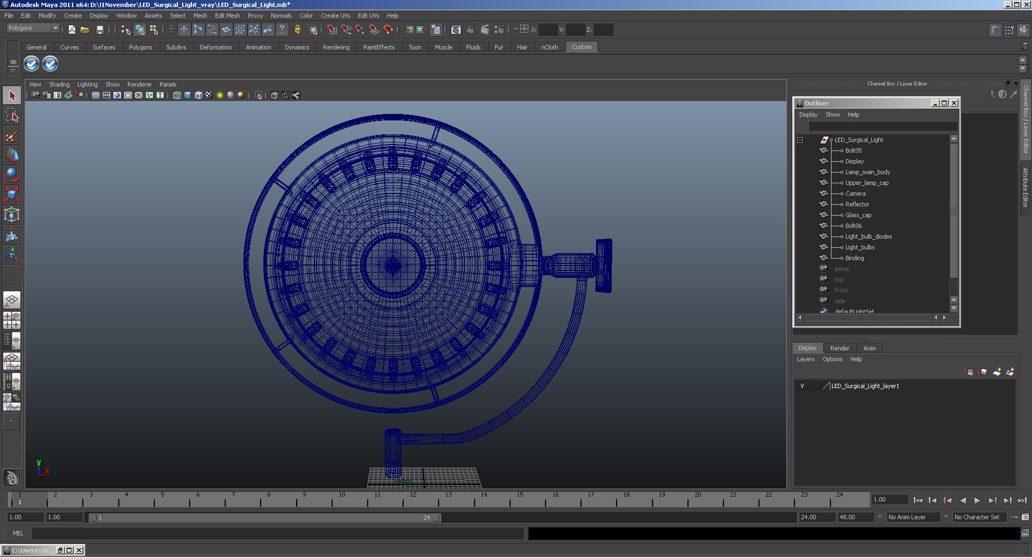Screen dimensions: 1032x559
Task: Switch to the Polygons shelf tab
Action: pyautogui.click(x=140, y=47)
